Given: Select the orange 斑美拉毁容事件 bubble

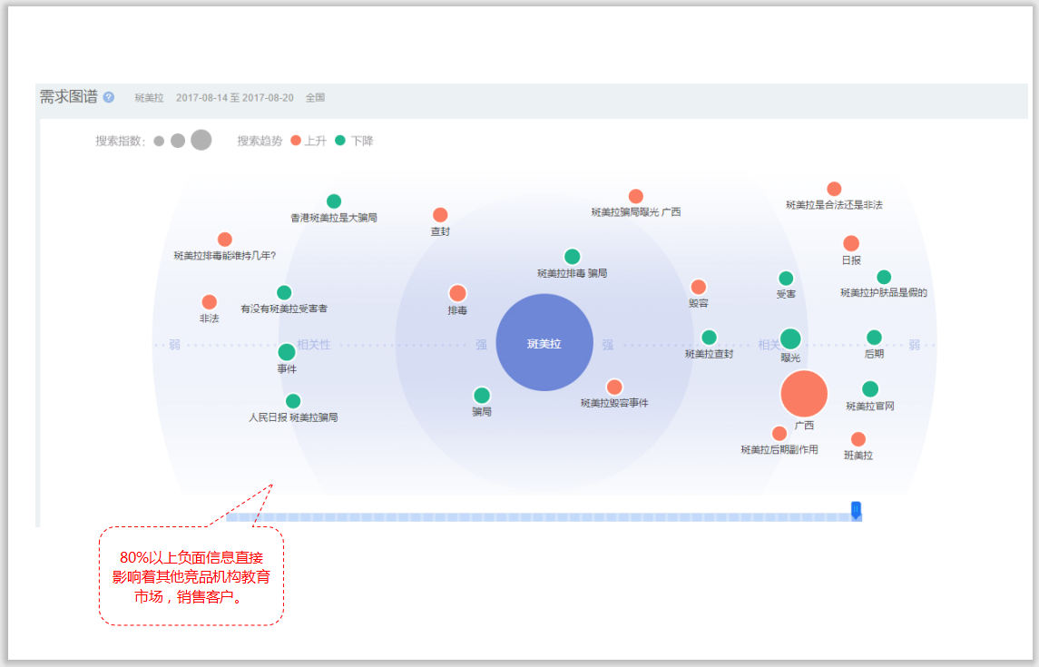Looking at the screenshot, I should pos(614,387).
